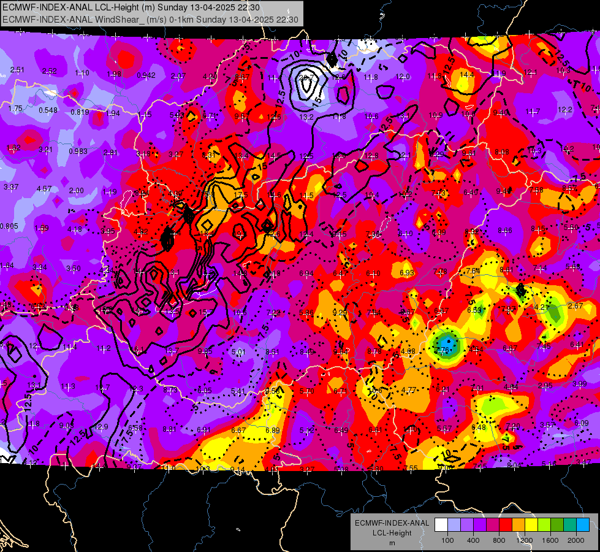The width and height of the screenshot is (600, 552).
Task: Click the wind shear value 4.77
Action: [409, 390]
